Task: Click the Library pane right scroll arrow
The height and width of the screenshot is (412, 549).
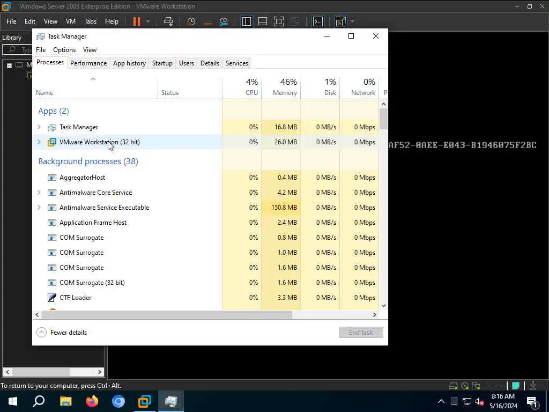Action: click(99, 372)
